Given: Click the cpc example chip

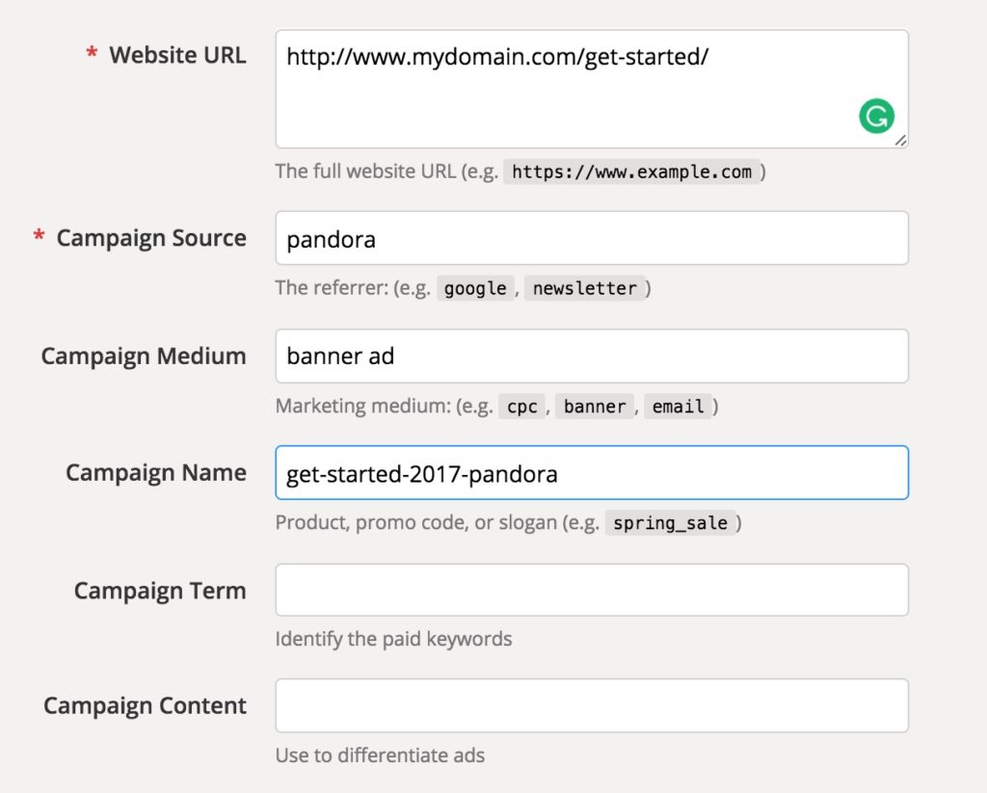Looking at the screenshot, I should [x=521, y=407].
